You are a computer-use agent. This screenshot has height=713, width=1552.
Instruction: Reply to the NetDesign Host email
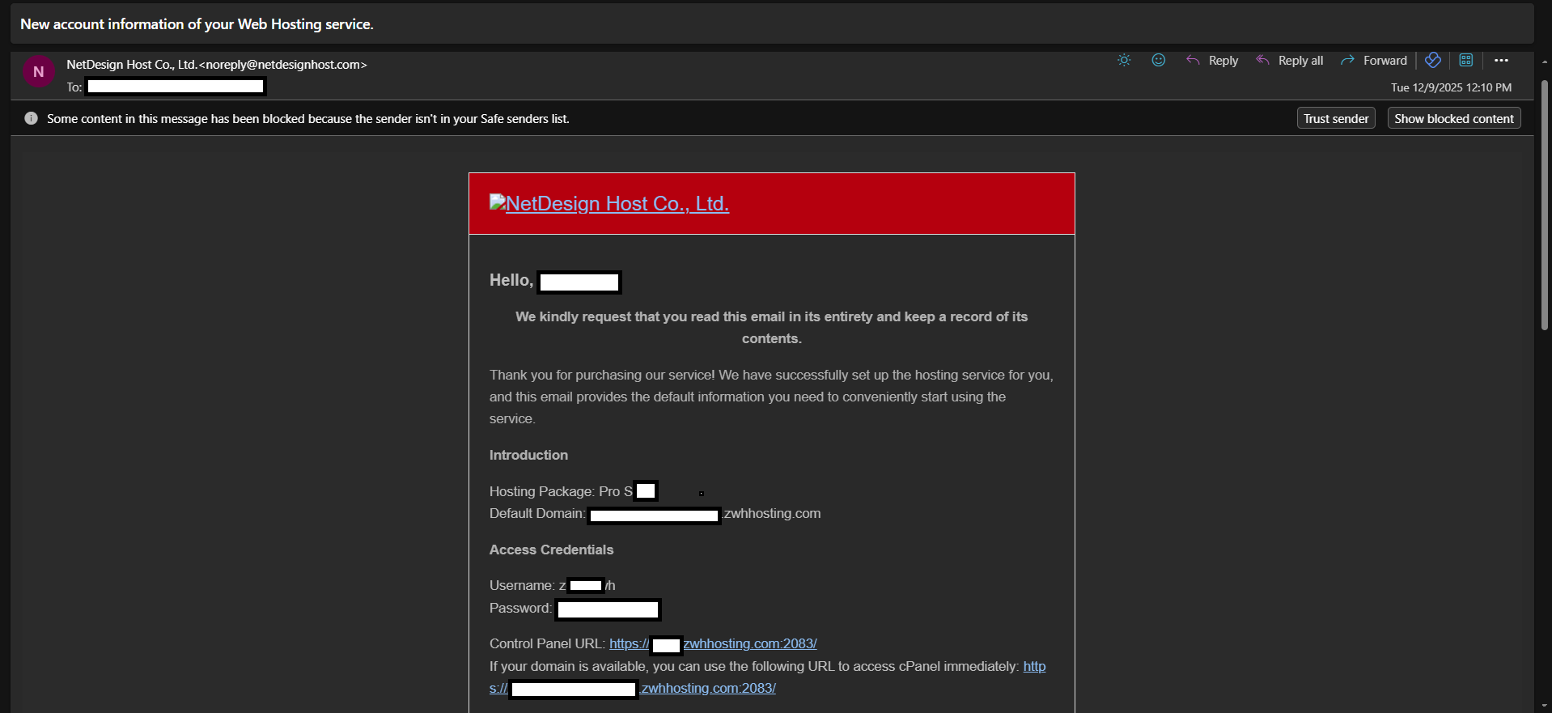(x=1212, y=61)
